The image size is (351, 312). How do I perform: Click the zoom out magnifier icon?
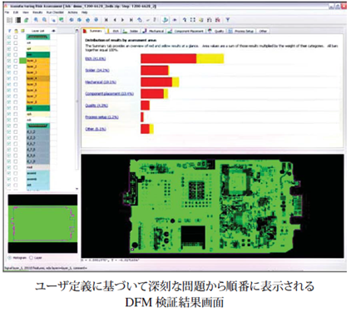click(x=44, y=20)
